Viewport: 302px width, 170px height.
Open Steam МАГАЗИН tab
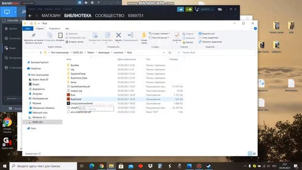click(x=51, y=16)
